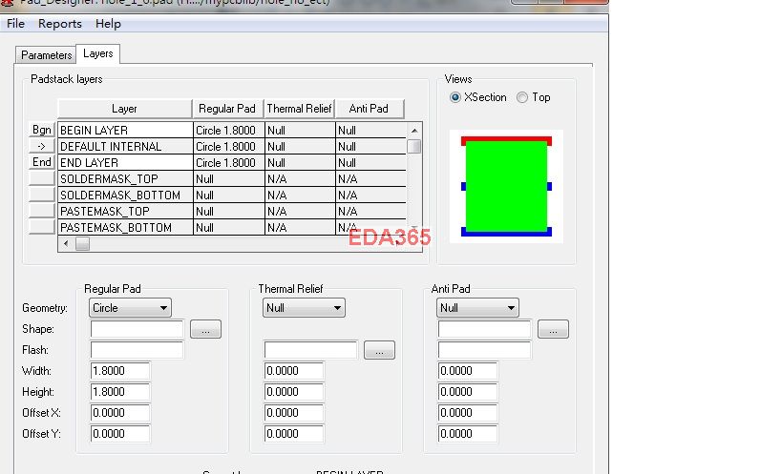
Task: Click the padstack cross-section preview image
Action: click(x=506, y=186)
